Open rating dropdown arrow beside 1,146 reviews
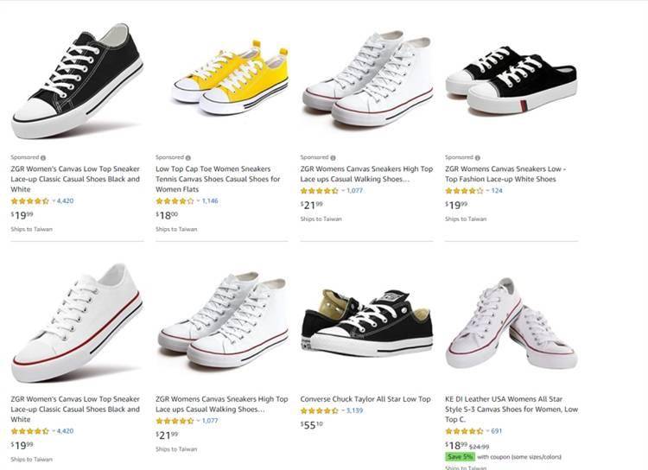This screenshot has width=648, height=470. (x=198, y=200)
